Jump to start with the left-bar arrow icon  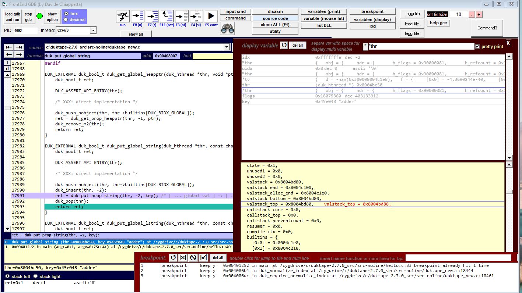9,47
